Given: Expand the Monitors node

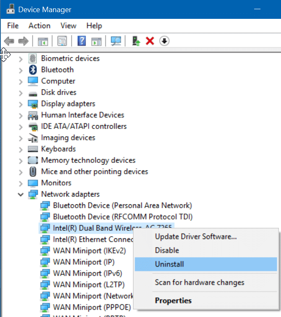Looking at the screenshot, I should coord(21,183).
